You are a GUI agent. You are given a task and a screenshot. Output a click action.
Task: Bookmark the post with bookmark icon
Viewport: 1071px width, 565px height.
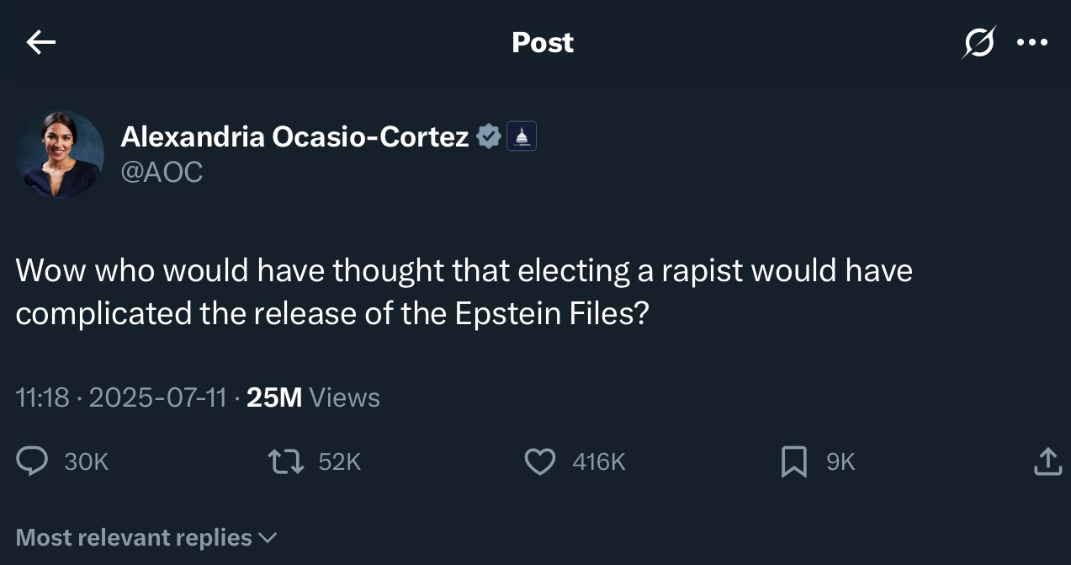click(x=794, y=461)
